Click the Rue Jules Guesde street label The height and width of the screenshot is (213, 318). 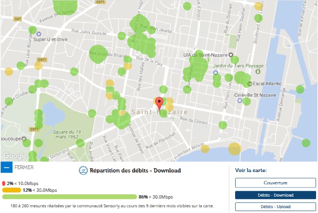89,32
